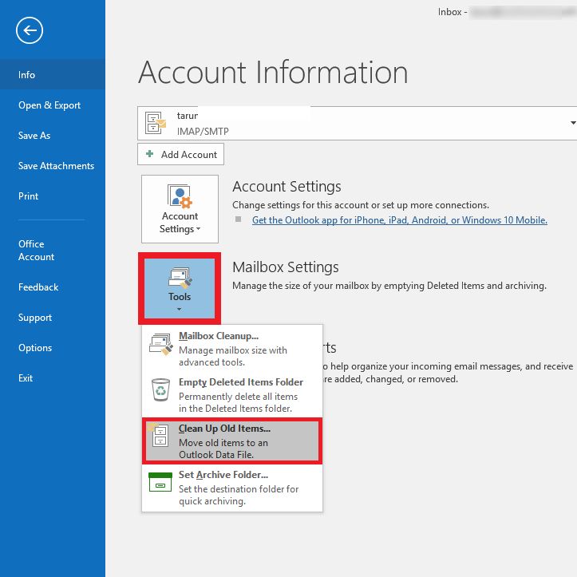Click the back arrow circle icon
The image size is (577, 577).
point(30,30)
